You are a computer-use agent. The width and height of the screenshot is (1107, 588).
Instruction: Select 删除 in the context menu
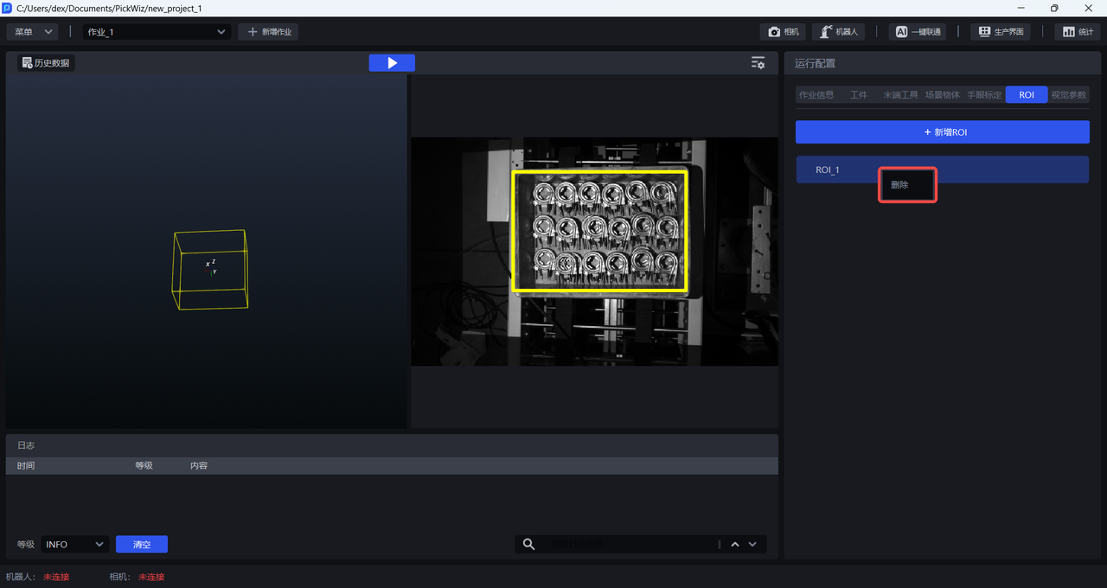click(900, 185)
